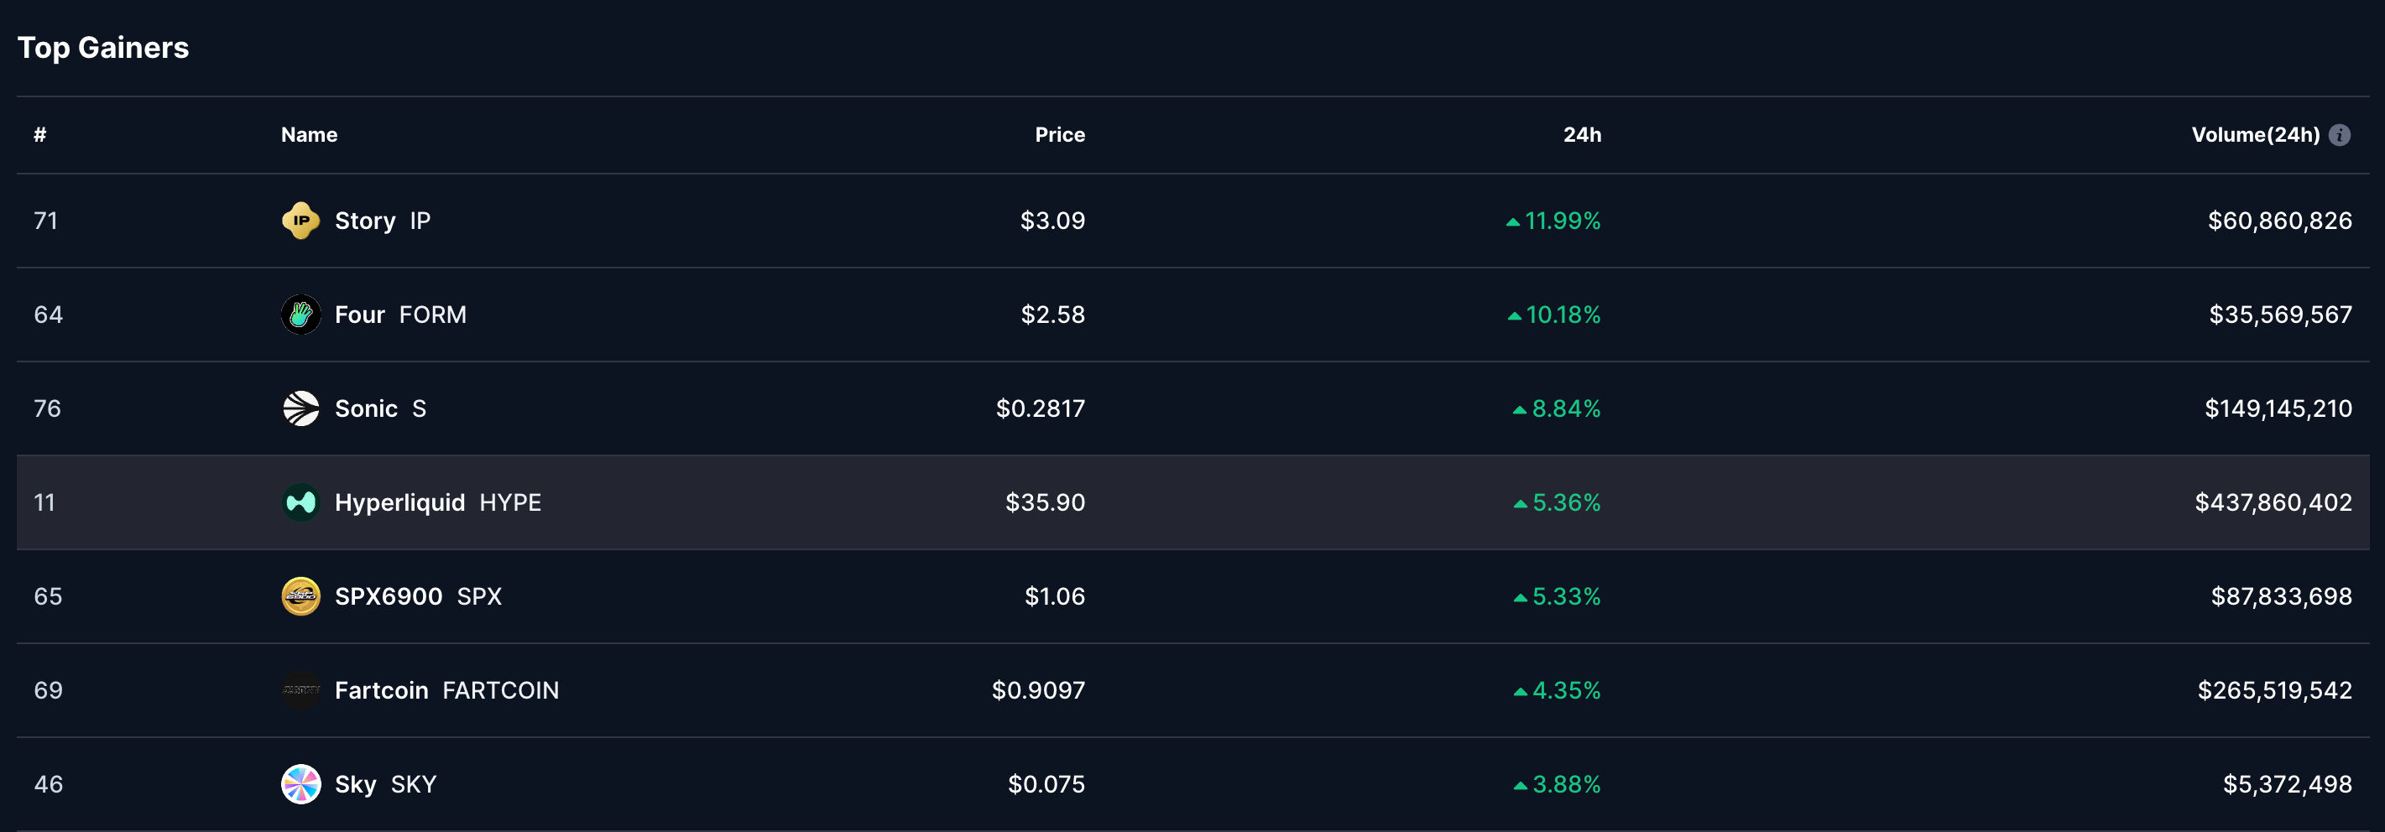Image resolution: width=2385 pixels, height=832 pixels.
Task: Click the SPX6900 gold coin logo
Action: (x=301, y=596)
